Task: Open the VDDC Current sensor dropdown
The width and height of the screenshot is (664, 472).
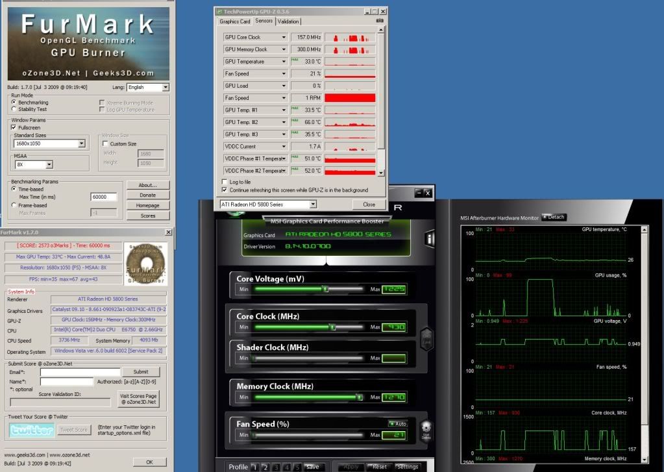Action: tap(255, 147)
